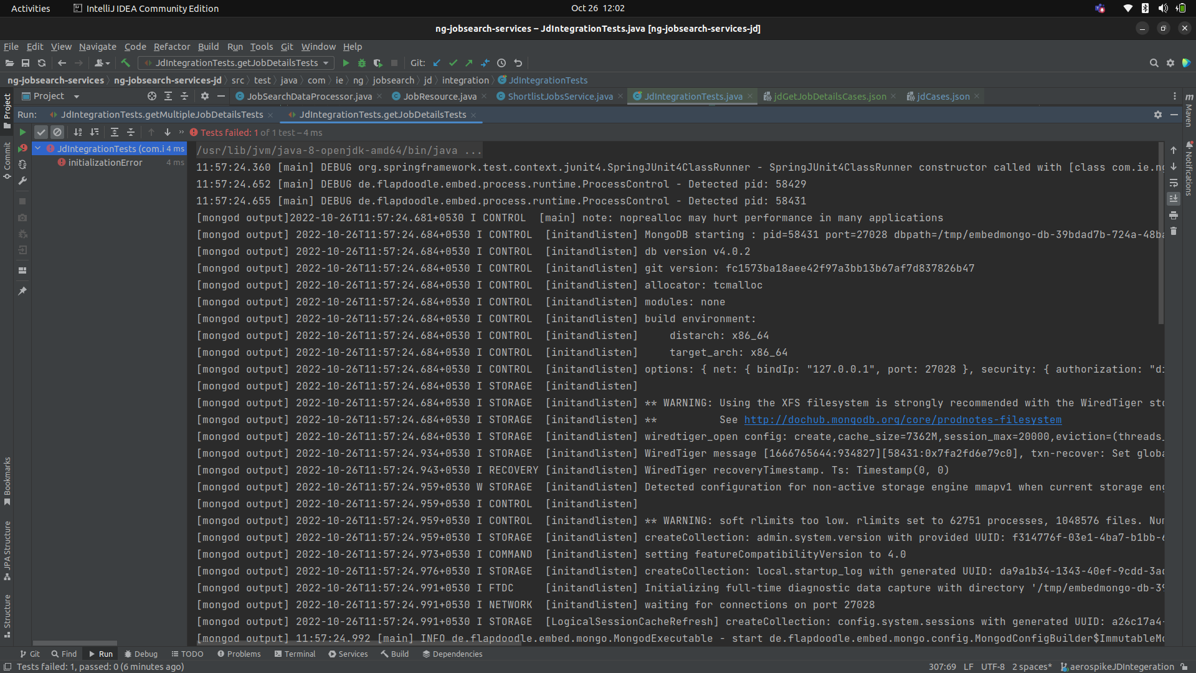Save all files with floppy disk icon

26,63
